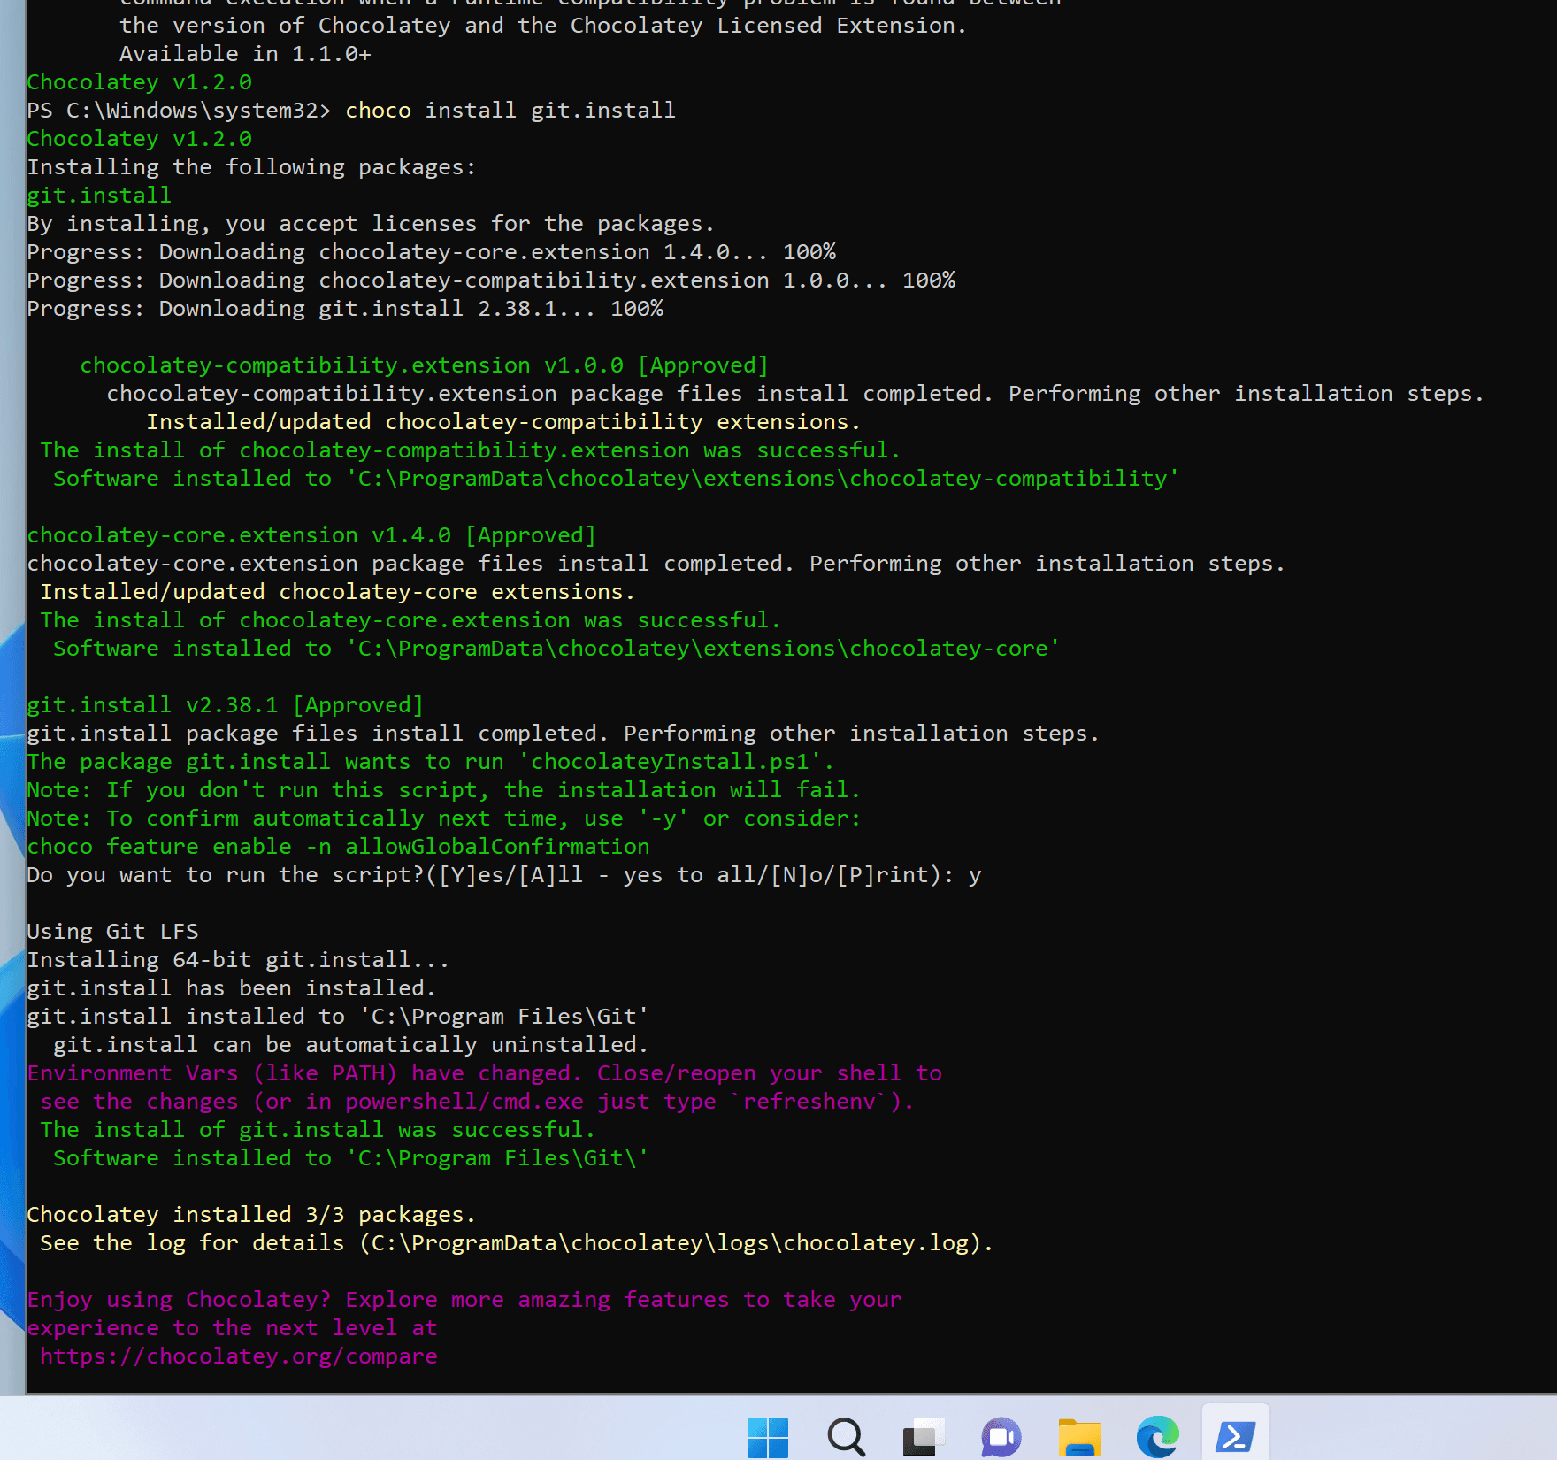Click 'The install of git.install was successful.'
1557x1460 pixels.
click(x=318, y=1130)
